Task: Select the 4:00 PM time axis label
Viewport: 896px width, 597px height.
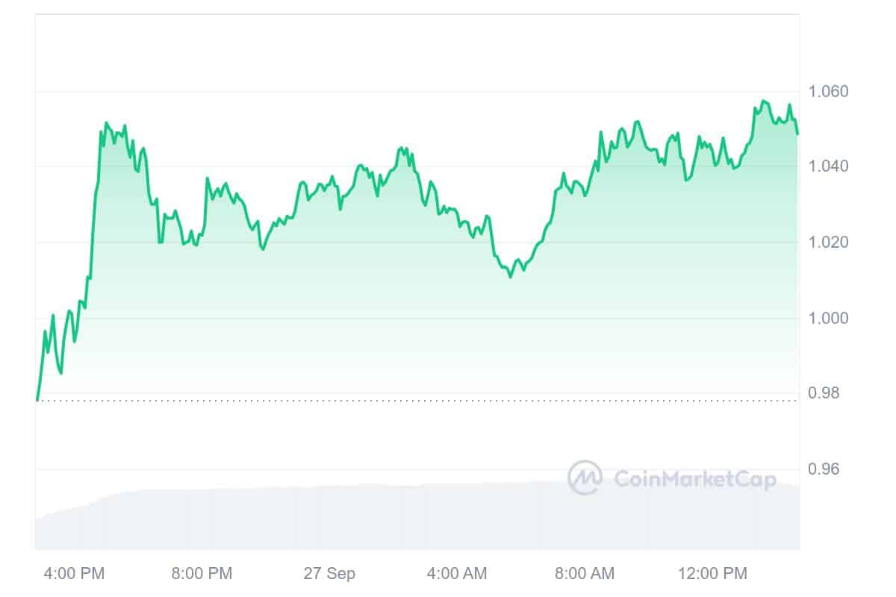Action: point(75,574)
